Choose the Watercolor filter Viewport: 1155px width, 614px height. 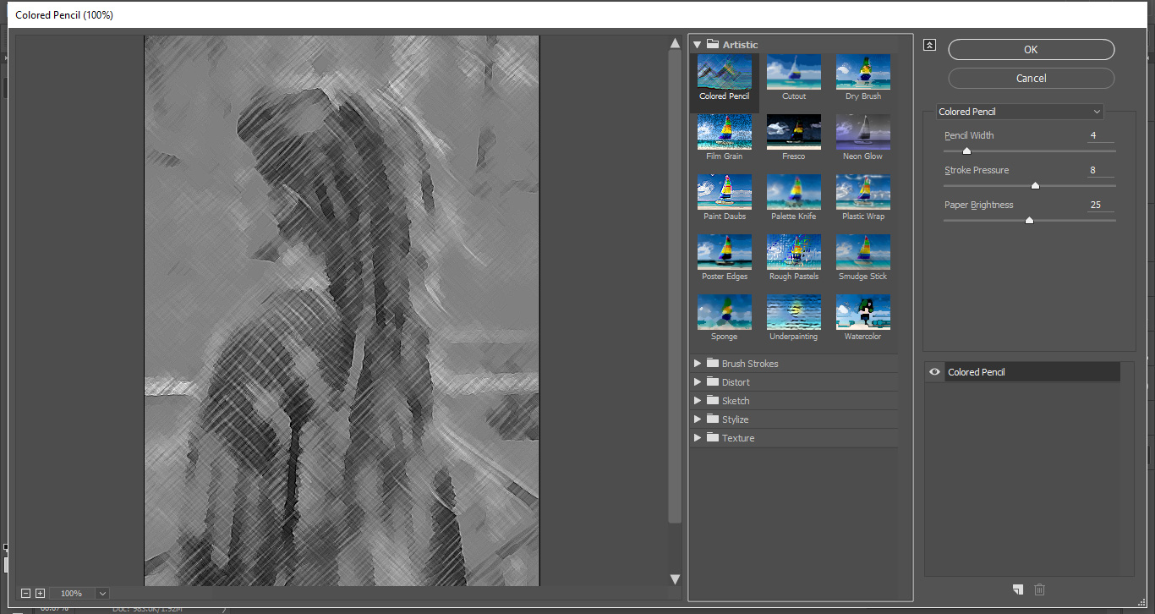click(x=862, y=311)
